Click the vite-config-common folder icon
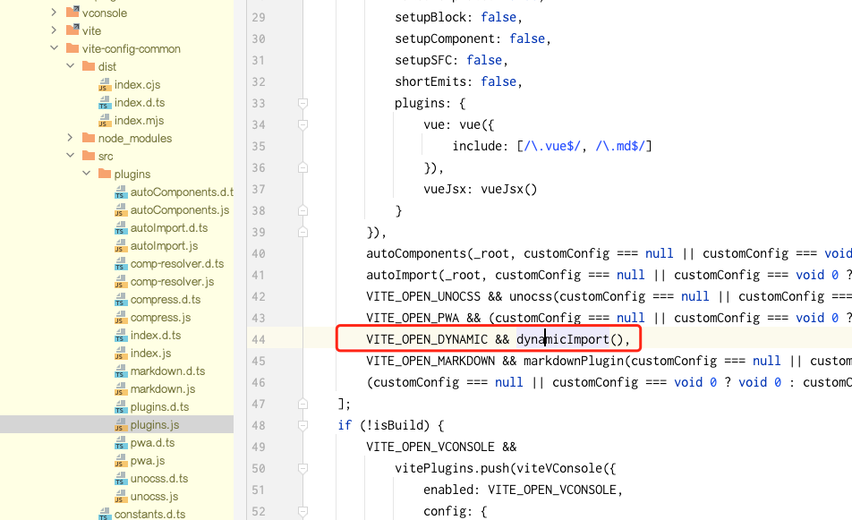Screen dimensions: 852x520 (x=72, y=47)
